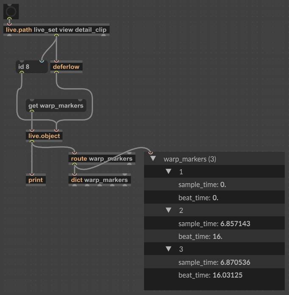The image size is (289, 295).
Task: Collapse warp marker entry 3
Action: click(x=168, y=249)
